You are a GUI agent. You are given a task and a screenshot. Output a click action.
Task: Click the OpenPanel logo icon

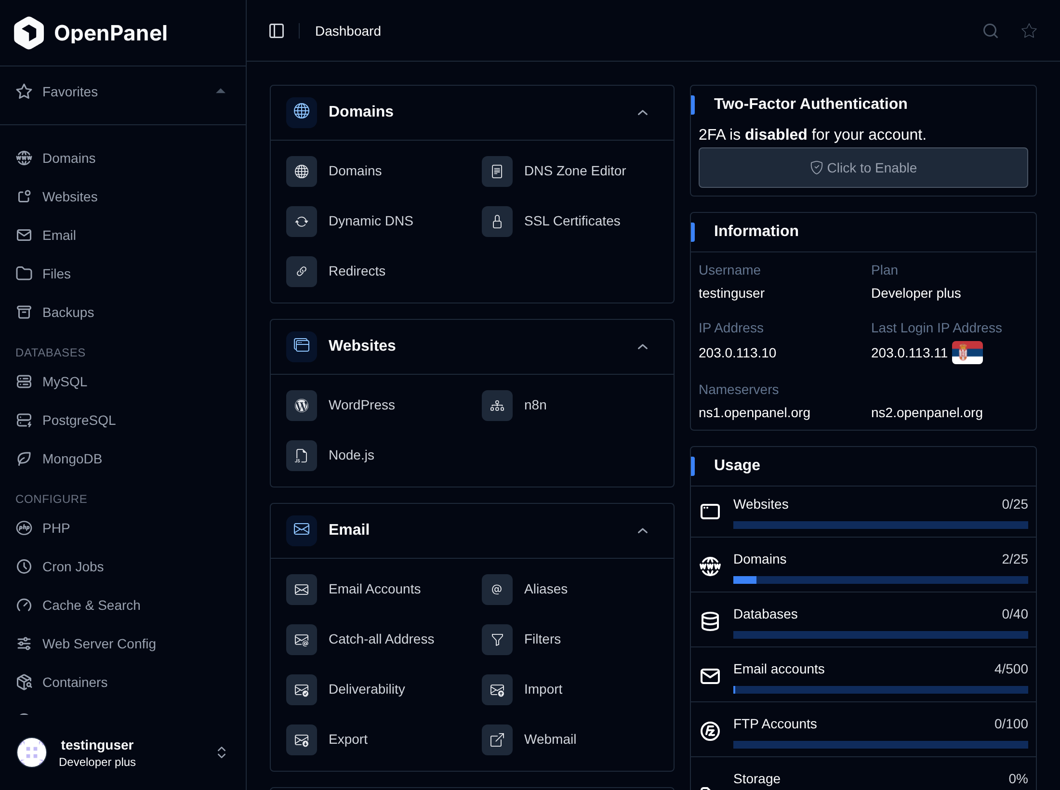point(29,33)
